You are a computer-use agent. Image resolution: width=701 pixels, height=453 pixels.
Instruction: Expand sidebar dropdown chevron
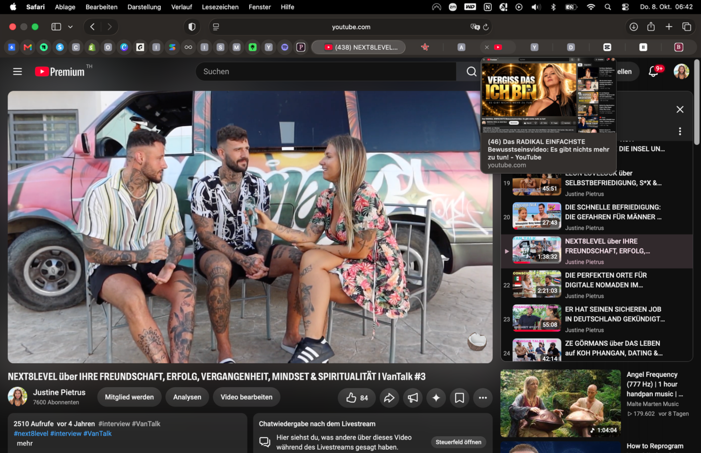[70, 27]
